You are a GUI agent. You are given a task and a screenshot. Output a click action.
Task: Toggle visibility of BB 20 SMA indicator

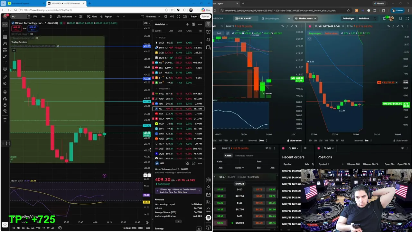pos(32,34)
